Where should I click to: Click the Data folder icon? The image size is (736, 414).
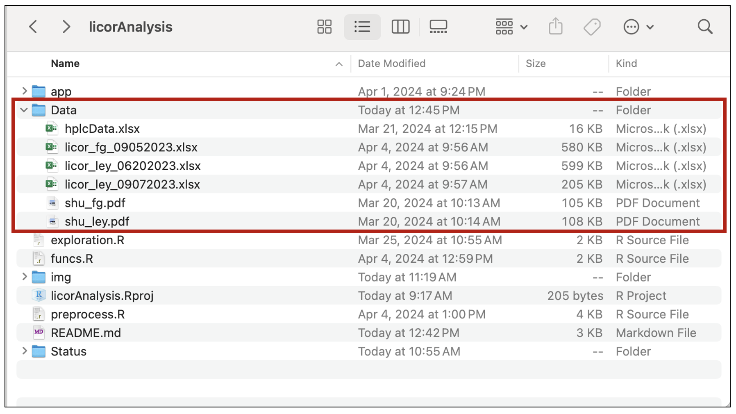39,110
